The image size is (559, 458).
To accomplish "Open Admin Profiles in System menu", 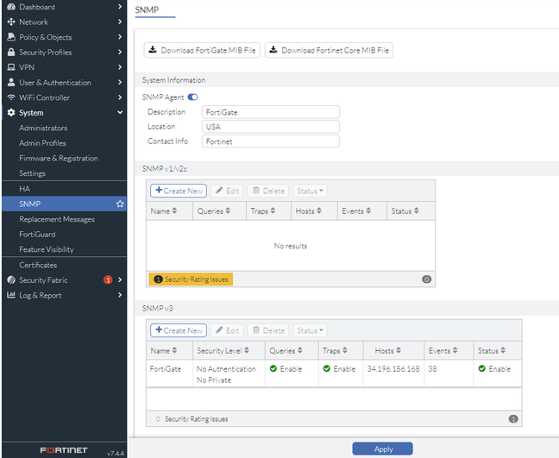I will click(x=42, y=143).
